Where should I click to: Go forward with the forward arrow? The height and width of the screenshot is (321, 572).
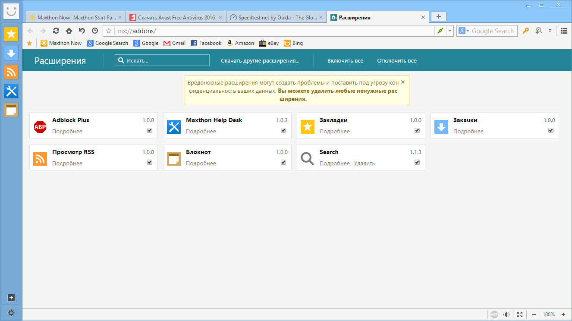click(43, 31)
